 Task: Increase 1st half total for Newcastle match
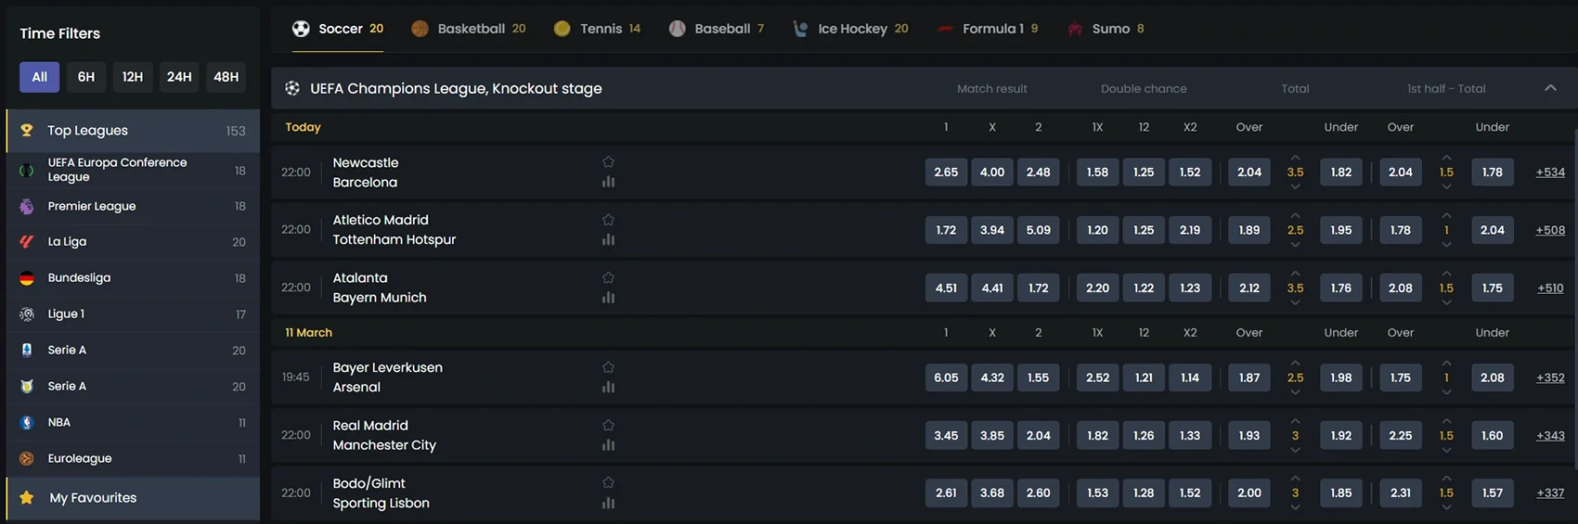click(1446, 158)
